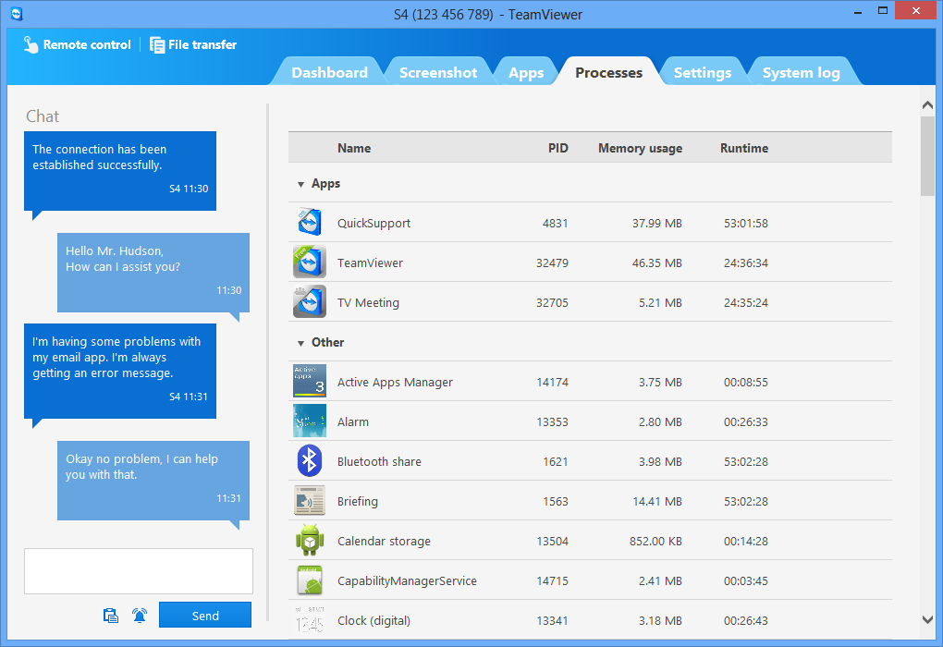
Task: Click the TeamViewer logo in title bar
Action: tap(17, 14)
